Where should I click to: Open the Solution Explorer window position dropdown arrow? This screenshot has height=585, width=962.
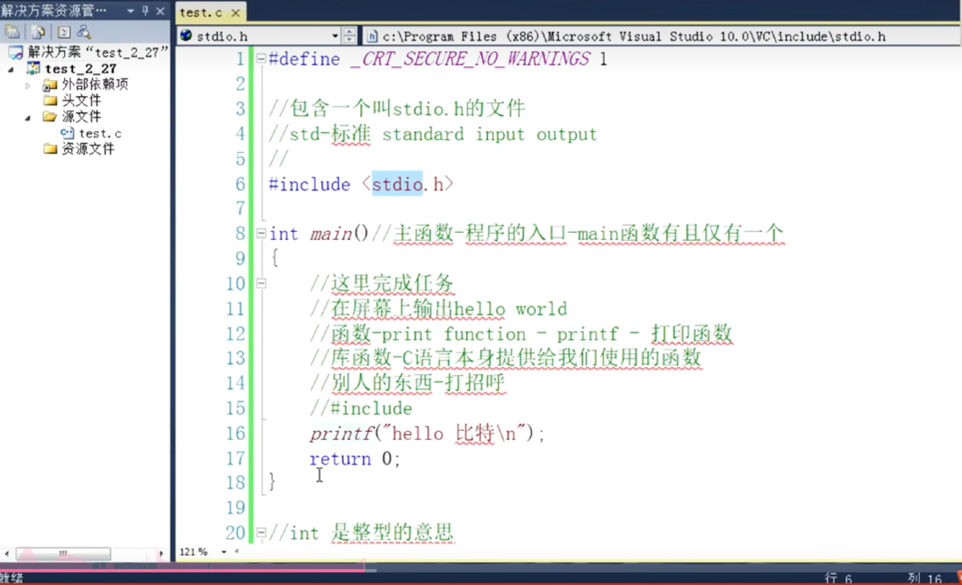click(130, 11)
